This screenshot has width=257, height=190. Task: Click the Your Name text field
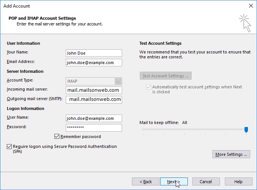[94, 53]
